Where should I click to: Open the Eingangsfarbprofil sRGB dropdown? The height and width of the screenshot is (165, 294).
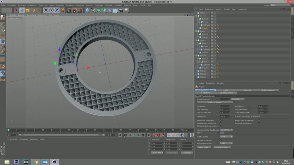coord(226,143)
